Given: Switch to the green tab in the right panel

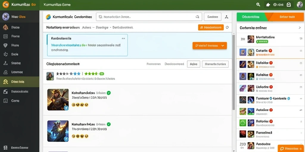Looking at the screenshot, I should click(x=251, y=17).
